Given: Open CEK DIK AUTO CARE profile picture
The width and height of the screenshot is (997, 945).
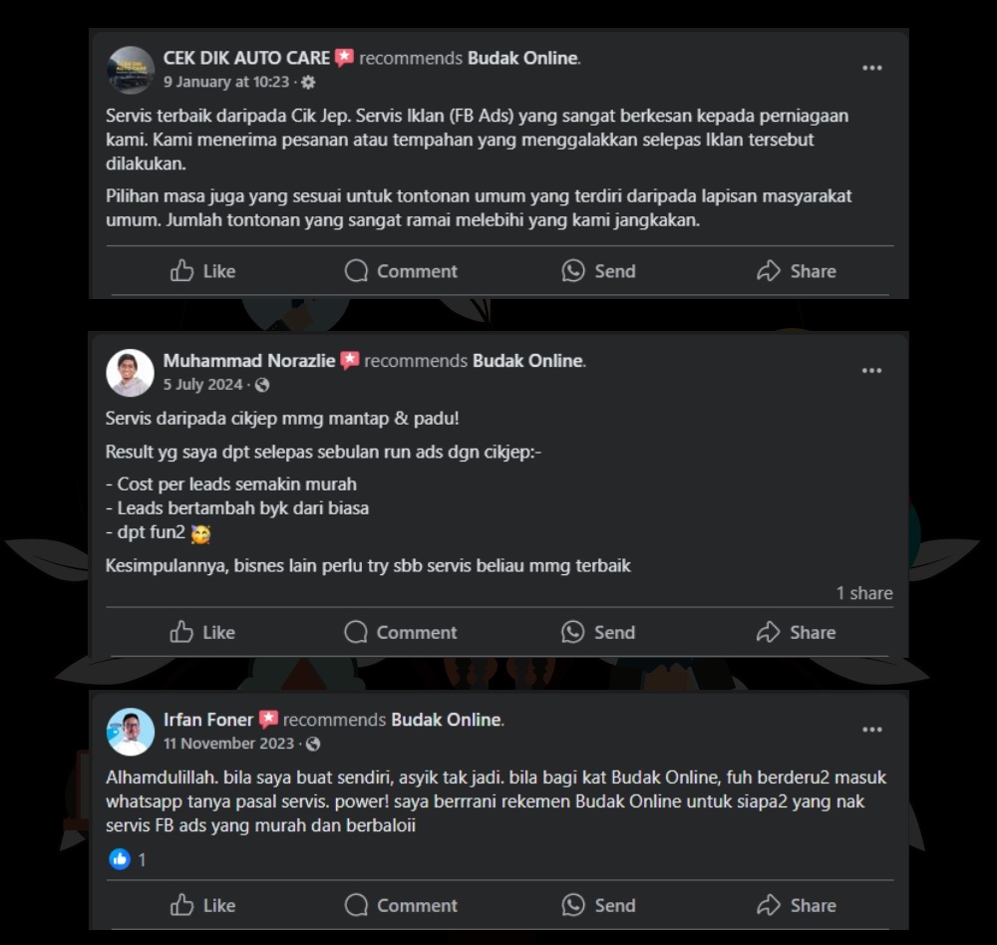Looking at the screenshot, I should 131,70.
